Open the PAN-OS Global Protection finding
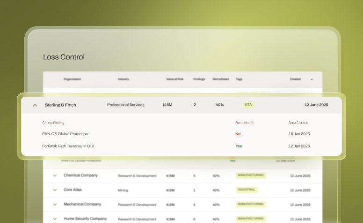 [65, 134]
